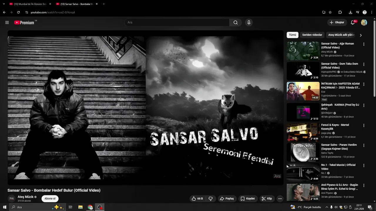This screenshot has width=376, height=211.
Task: Start voice search with microphone icon
Action: point(249,23)
